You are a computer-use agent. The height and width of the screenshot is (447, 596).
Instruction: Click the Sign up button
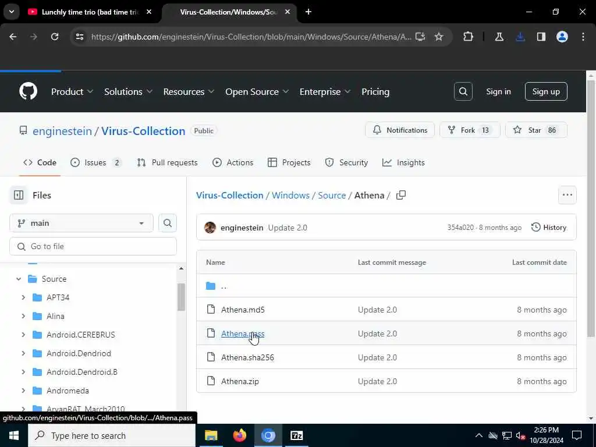pos(546,91)
